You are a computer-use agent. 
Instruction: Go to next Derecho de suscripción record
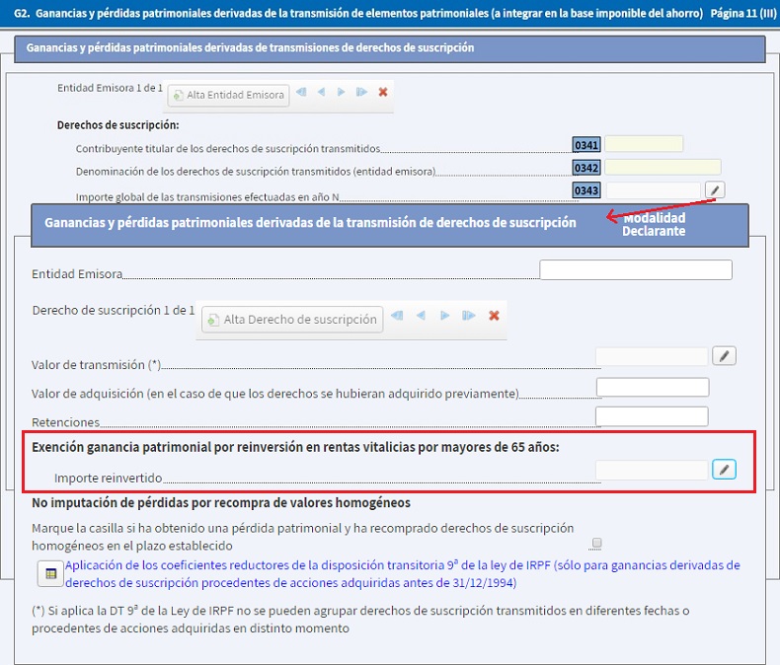tap(444, 316)
